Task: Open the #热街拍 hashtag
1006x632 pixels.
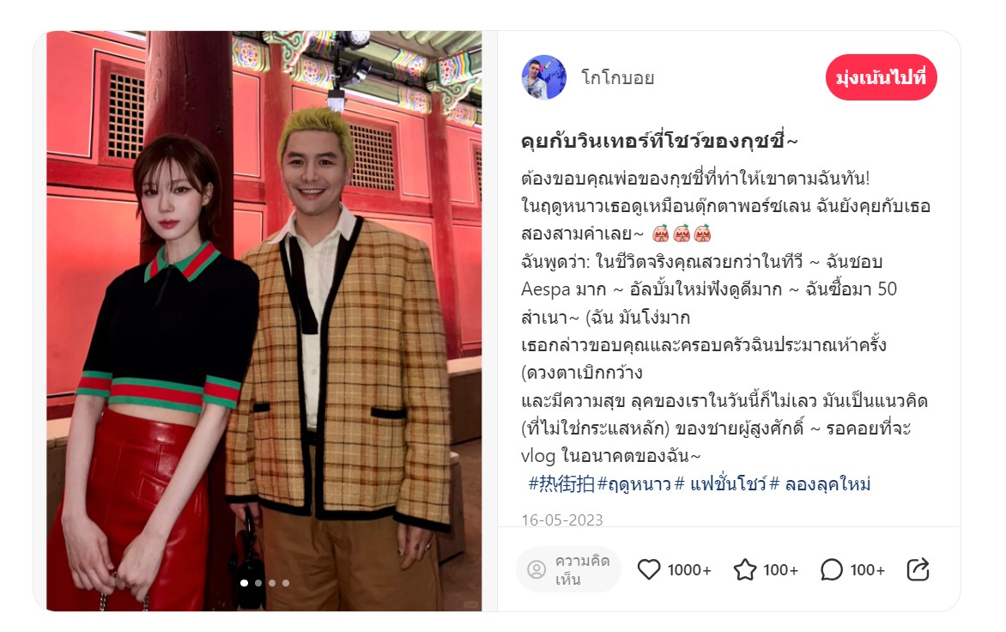Action: click(561, 483)
